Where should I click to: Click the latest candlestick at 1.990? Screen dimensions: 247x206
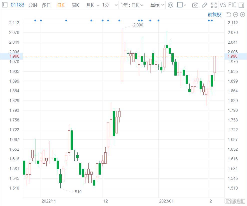coord(215,64)
